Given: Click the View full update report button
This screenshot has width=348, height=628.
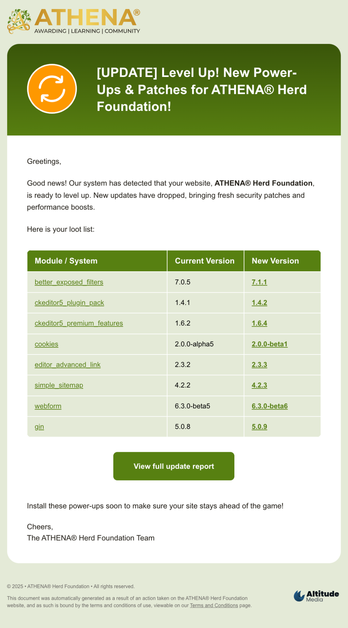Looking at the screenshot, I should [x=174, y=466].
